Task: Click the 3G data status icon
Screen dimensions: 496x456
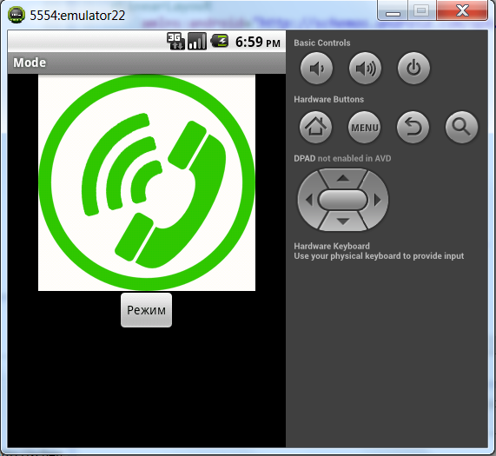Action: 175,42
